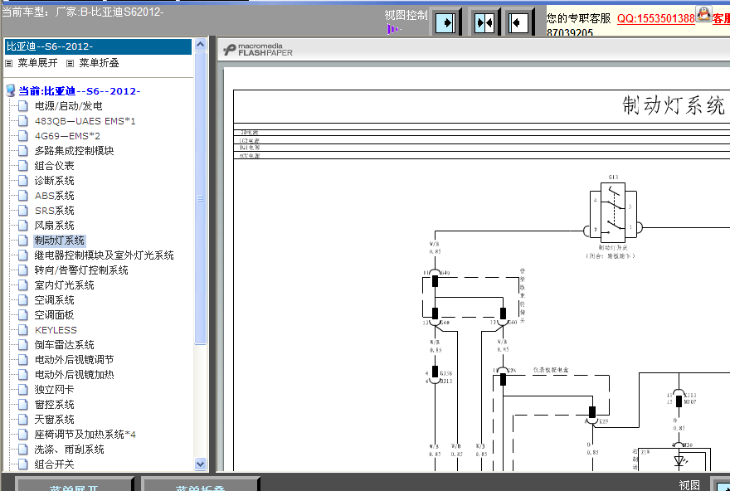Click the page icon beside 诊断系统

(23, 181)
